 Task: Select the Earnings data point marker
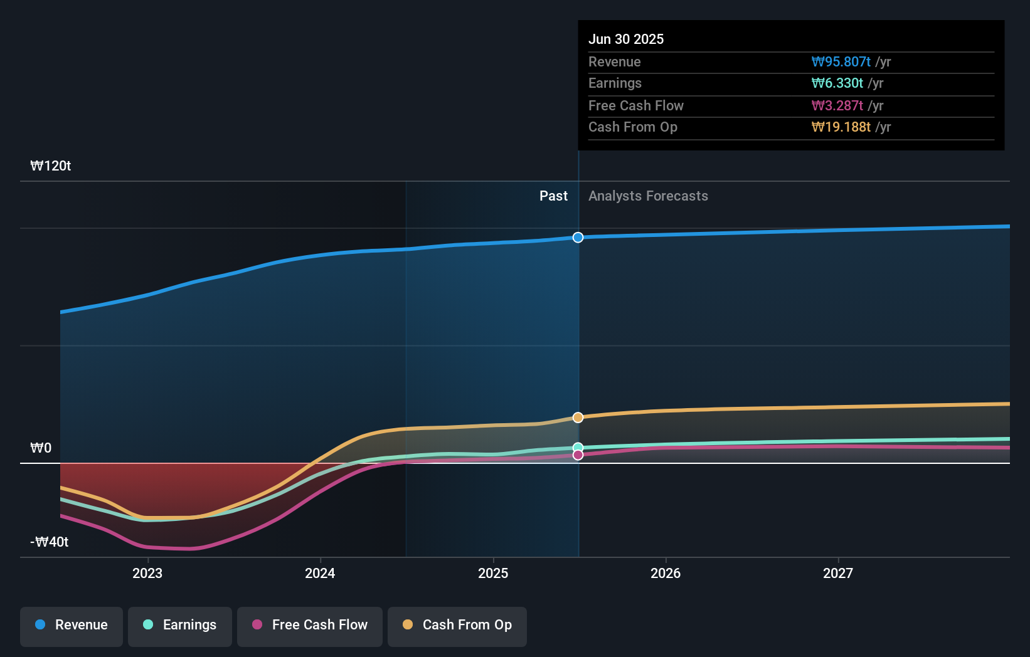click(x=578, y=448)
